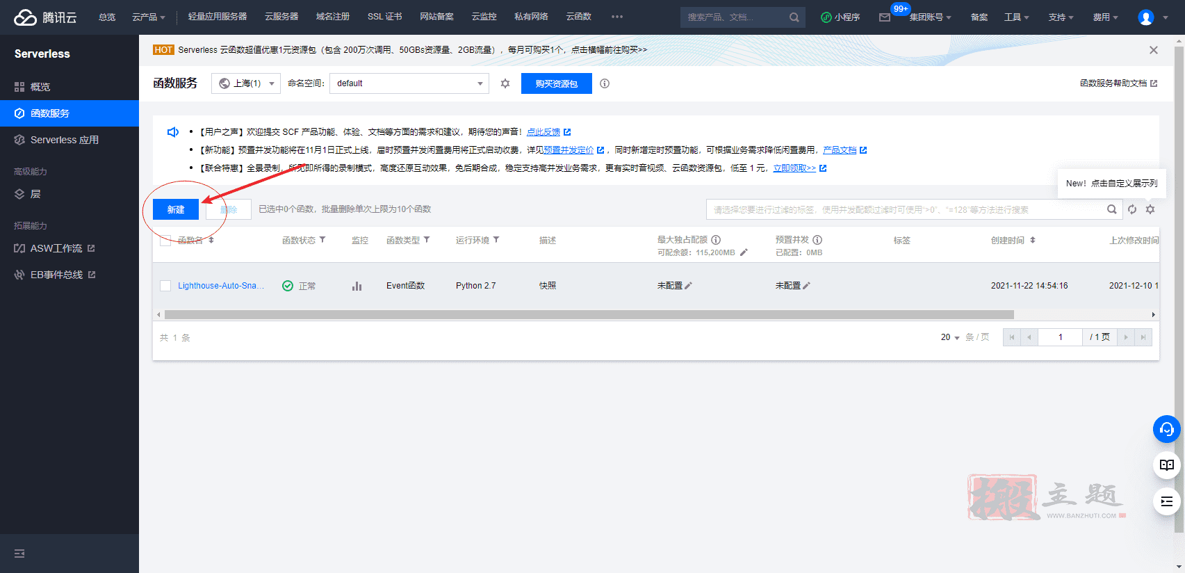Open the floating list menu button

(x=1167, y=501)
